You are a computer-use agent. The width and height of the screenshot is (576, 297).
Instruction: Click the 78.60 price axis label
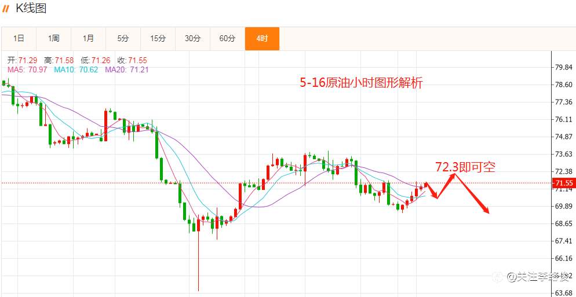tap(564, 85)
